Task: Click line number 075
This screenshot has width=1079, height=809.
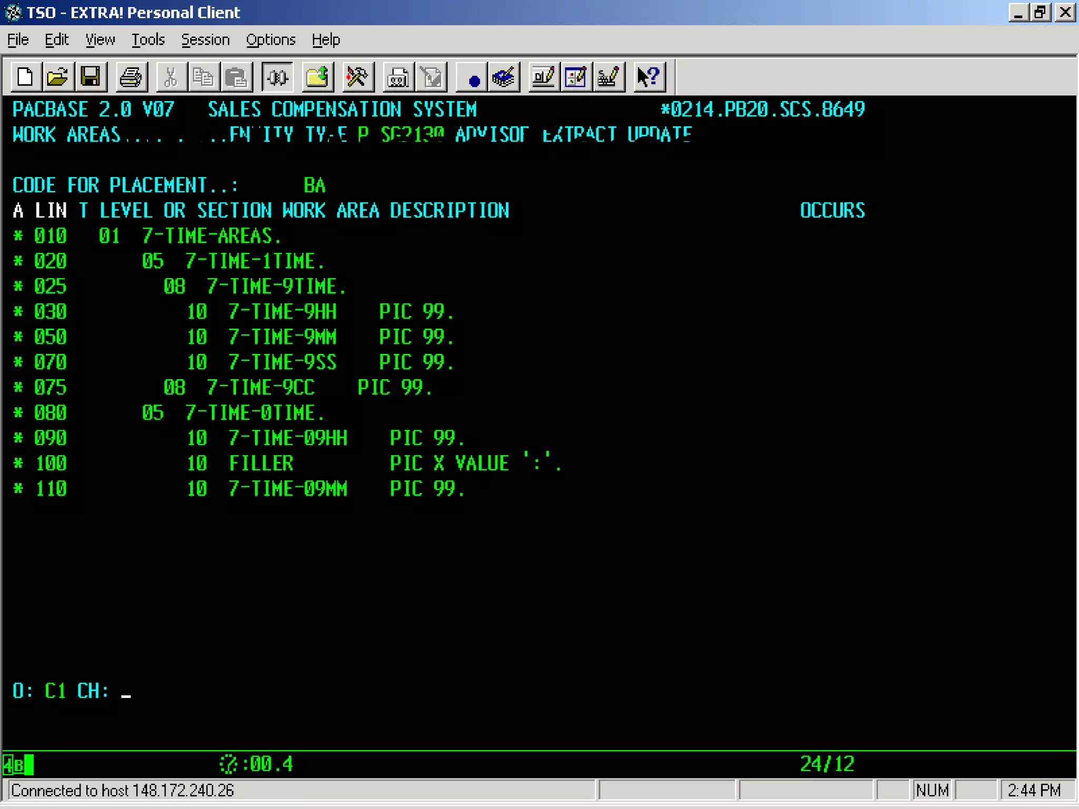Action: [50, 388]
